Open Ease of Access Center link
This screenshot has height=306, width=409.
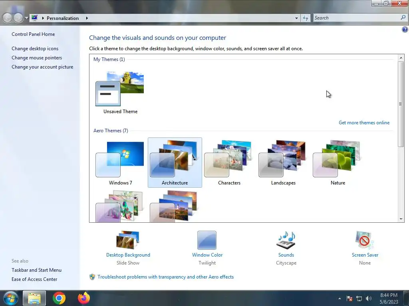34,279
